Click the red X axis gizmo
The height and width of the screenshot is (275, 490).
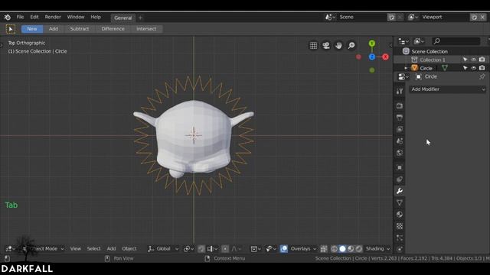pyautogui.click(x=385, y=57)
